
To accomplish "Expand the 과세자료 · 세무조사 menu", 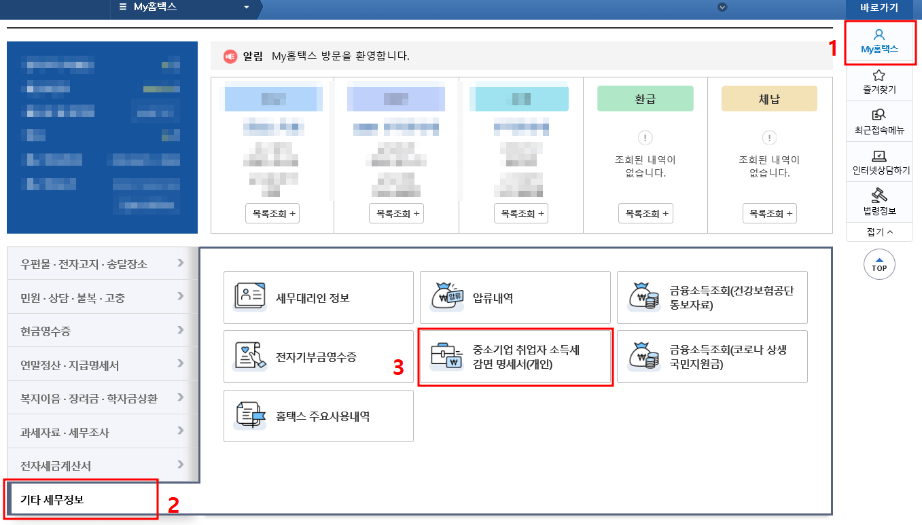I will (103, 431).
